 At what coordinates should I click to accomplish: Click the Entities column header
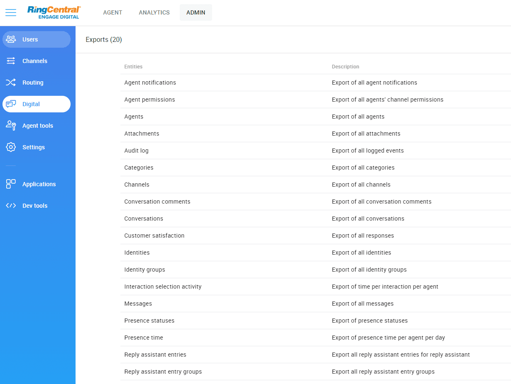(x=133, y=67)
